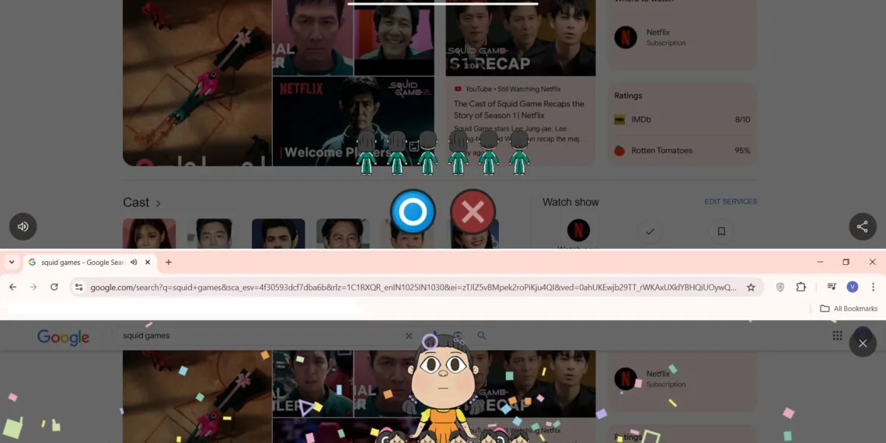This screenshot has height=443, width=886.
Task: Open the Chrome extensions puzzle icon
Action: (801, 287)
